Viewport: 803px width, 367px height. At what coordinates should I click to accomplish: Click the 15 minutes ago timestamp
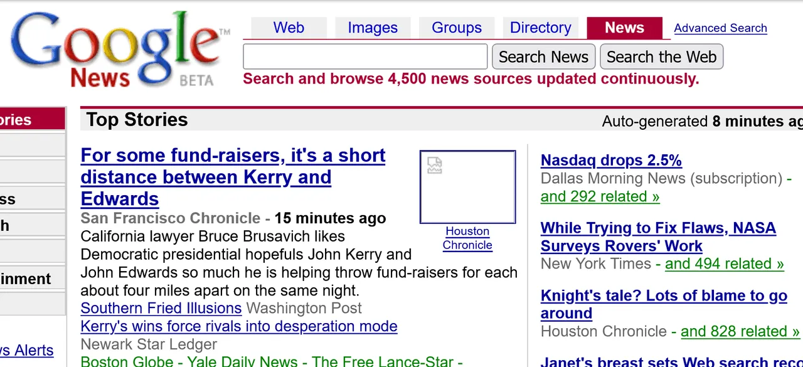click(331, 218)
